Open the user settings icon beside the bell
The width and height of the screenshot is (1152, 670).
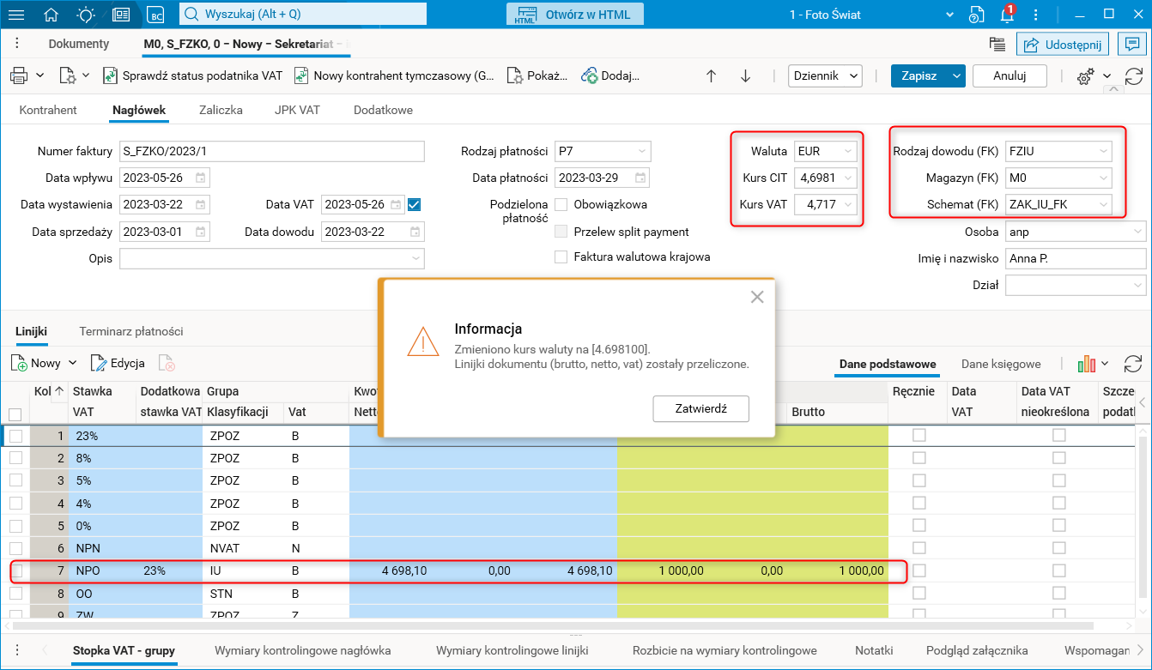point(976,15)
